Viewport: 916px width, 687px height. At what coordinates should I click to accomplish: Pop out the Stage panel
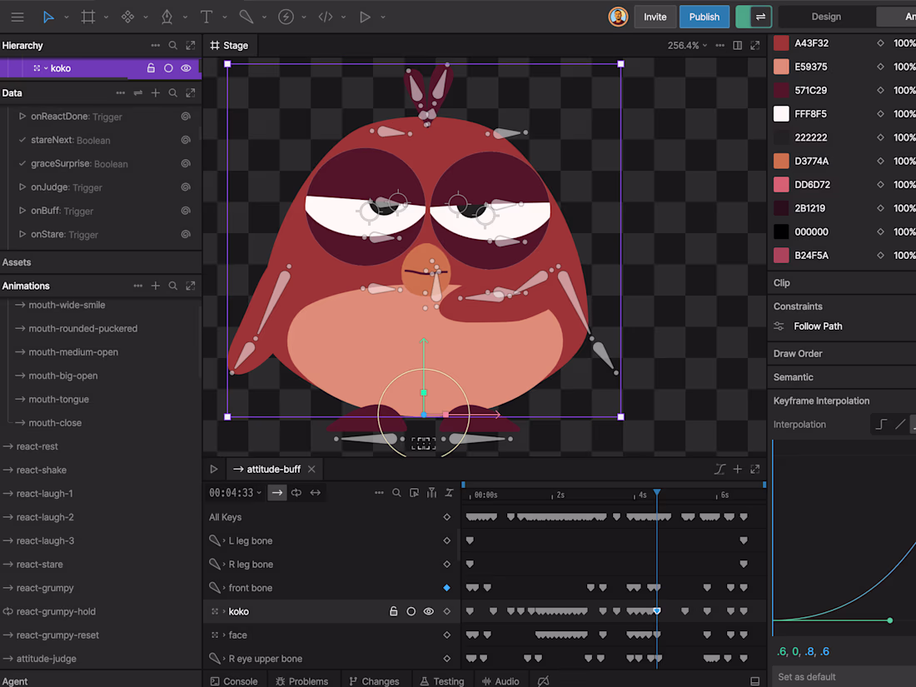point(755,45)
